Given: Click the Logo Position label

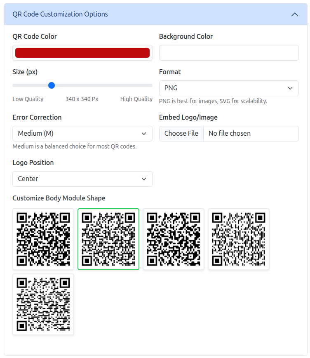Looking at the screenshot, I should (33, 163).
